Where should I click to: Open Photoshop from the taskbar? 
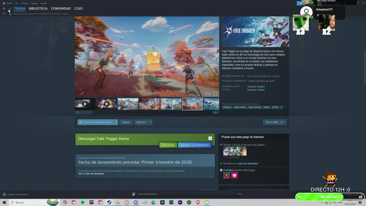click(171, 203)
